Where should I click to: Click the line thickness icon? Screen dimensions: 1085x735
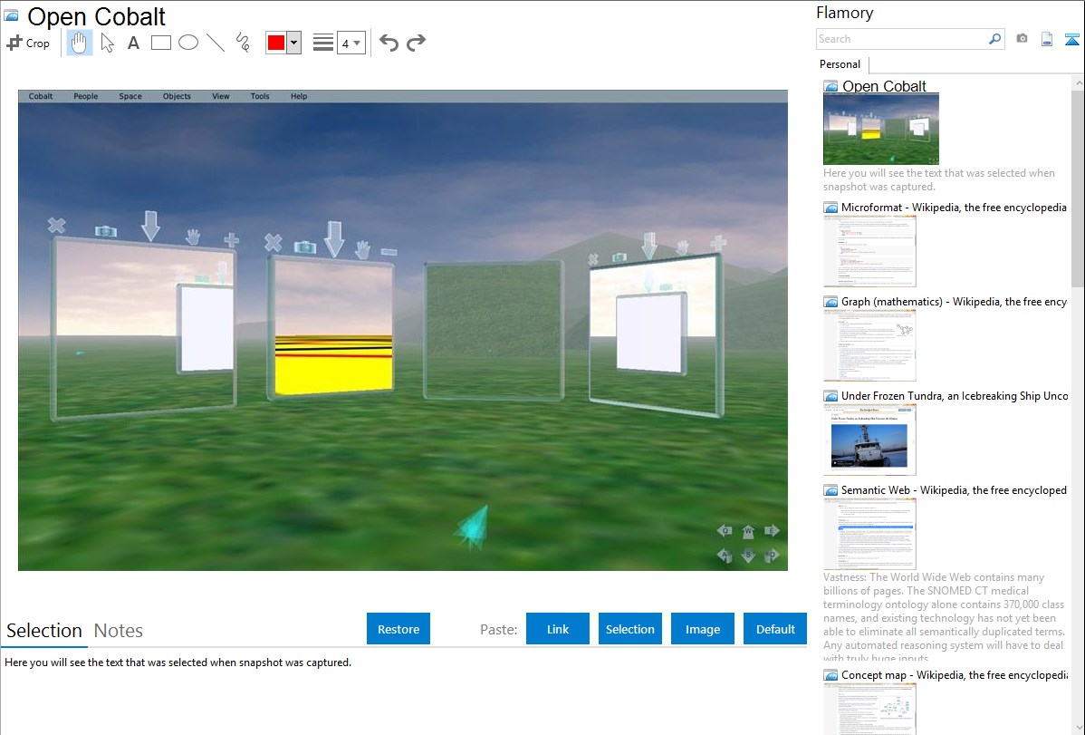click(x=323, y=43)
